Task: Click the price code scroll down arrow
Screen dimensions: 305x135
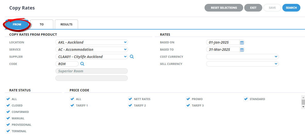Action: [303, 107]
